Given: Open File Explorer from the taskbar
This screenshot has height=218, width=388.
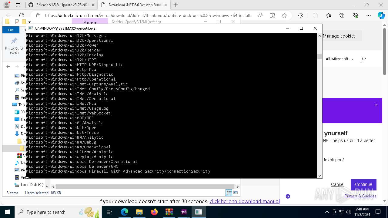Looking at the screenshot, I should pos(139,212).
